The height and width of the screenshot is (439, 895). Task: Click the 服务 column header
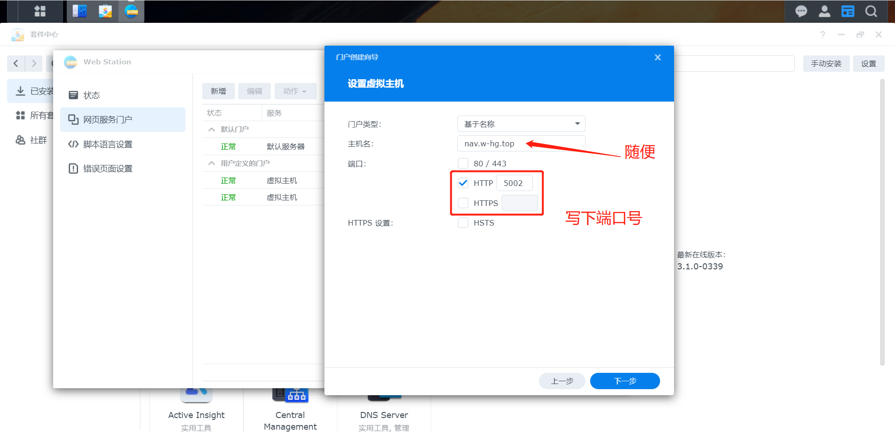292,113
